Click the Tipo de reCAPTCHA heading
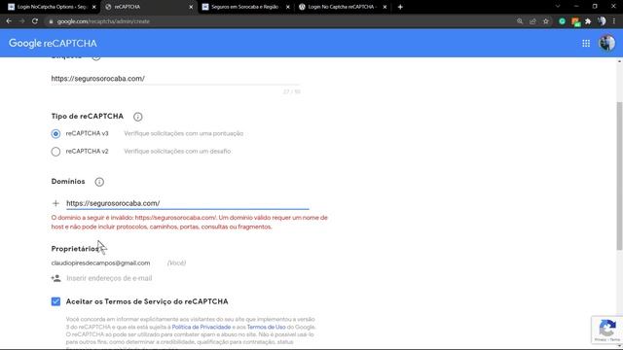This screenshot has height=350, width=623. (x=88, y=117)
